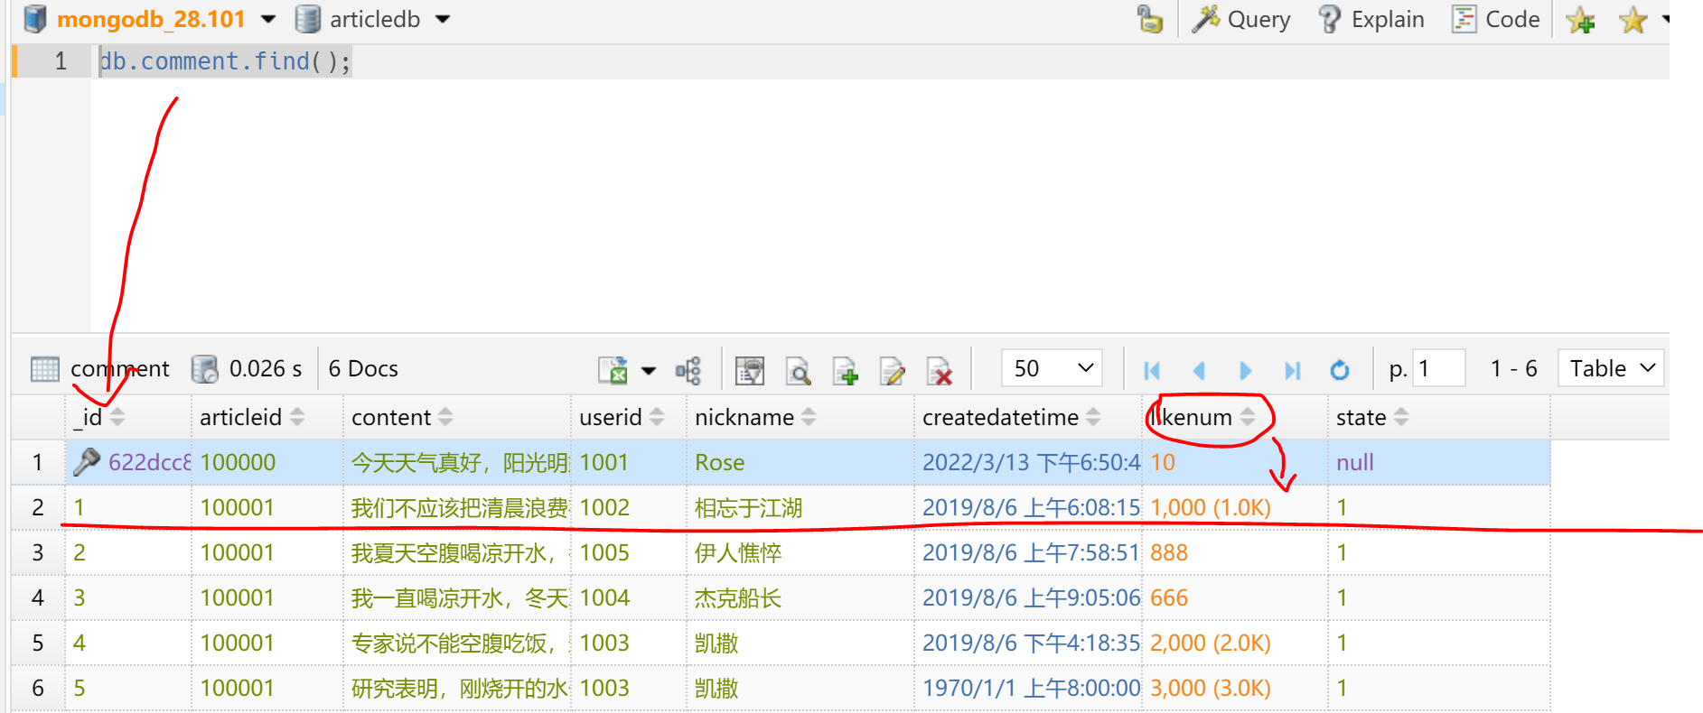Viewport: 1703px width, 713px height.
Task: Go to next results page
Action: 1245,370
